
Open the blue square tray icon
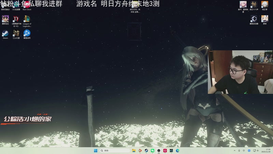(249, 151)
